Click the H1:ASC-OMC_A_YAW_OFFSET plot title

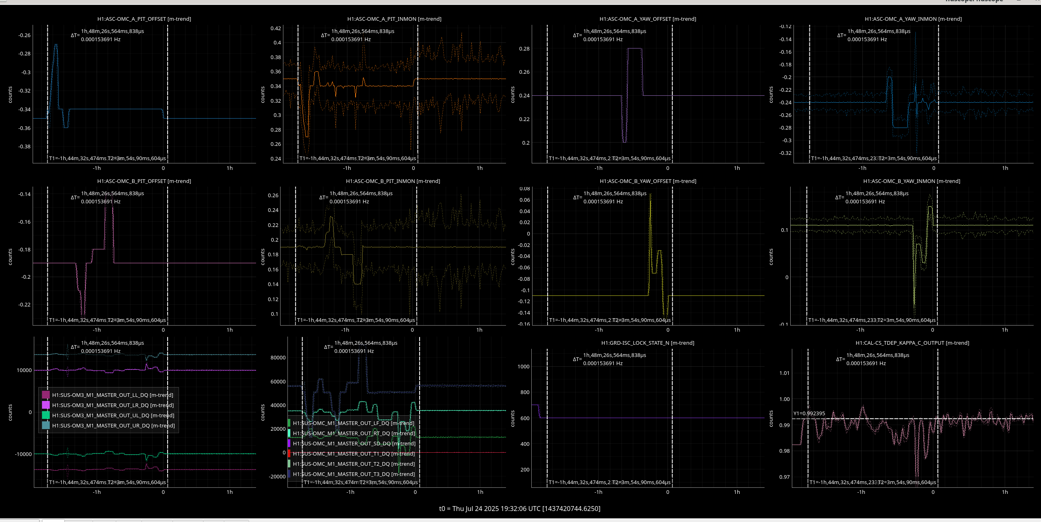(648, 19)
